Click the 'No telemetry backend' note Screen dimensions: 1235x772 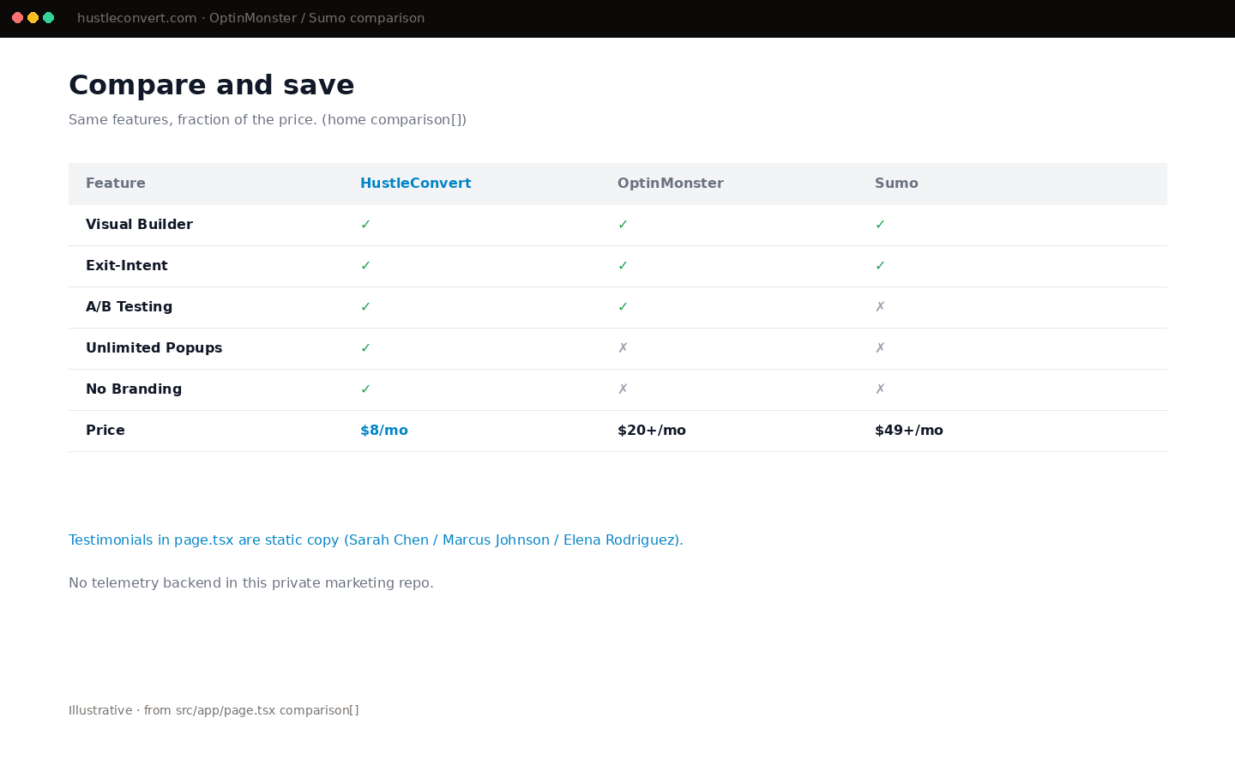251,583
